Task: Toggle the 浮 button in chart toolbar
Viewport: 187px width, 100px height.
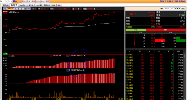Action: tap(19, 9)
